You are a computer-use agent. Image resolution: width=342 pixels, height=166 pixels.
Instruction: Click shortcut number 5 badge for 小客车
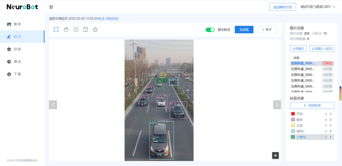330,137
